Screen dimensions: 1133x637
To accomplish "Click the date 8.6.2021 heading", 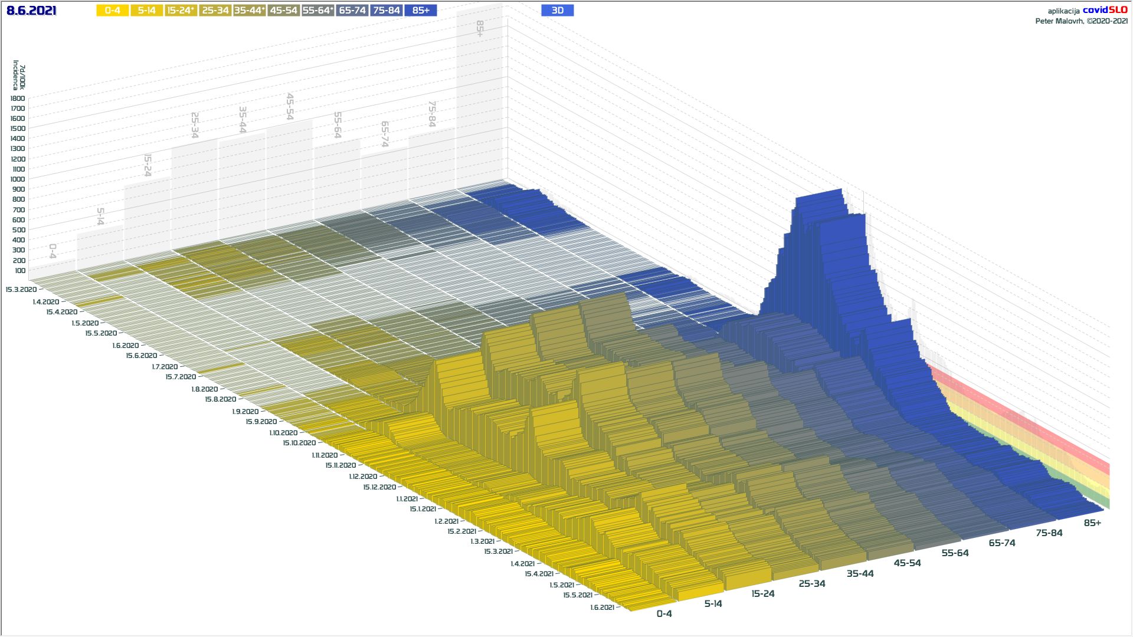I will coord(31,11).
